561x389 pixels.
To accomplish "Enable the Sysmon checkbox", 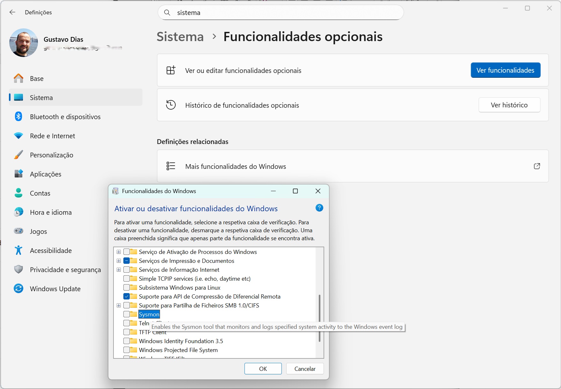I will coord(127,314).
